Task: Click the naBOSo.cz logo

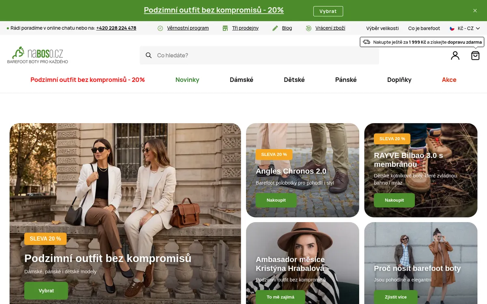Action: coord(38,55)
